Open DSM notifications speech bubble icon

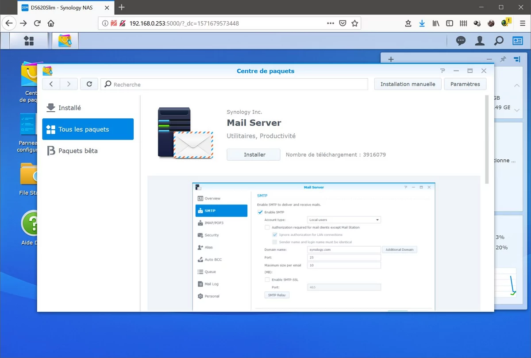[x=461, y=41]
